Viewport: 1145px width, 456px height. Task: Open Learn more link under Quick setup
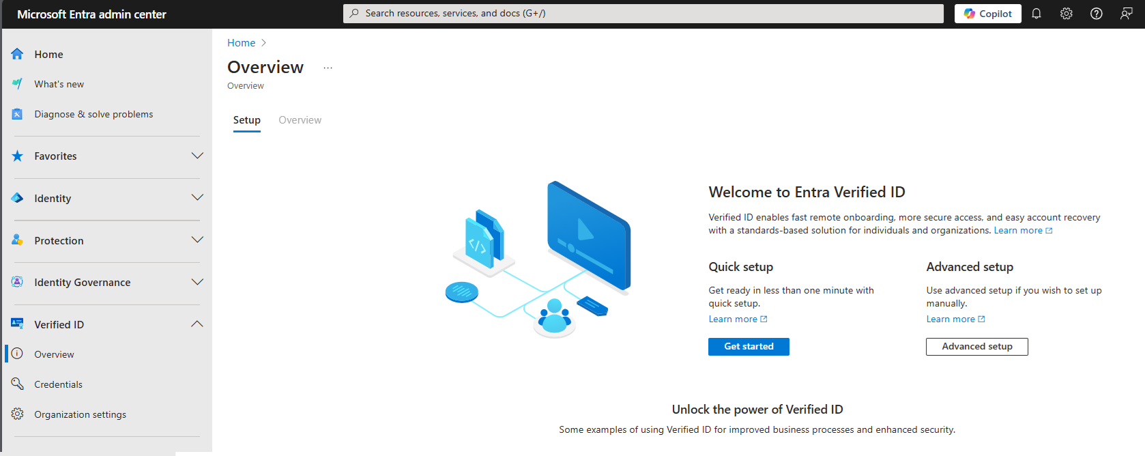pos(738,319)
